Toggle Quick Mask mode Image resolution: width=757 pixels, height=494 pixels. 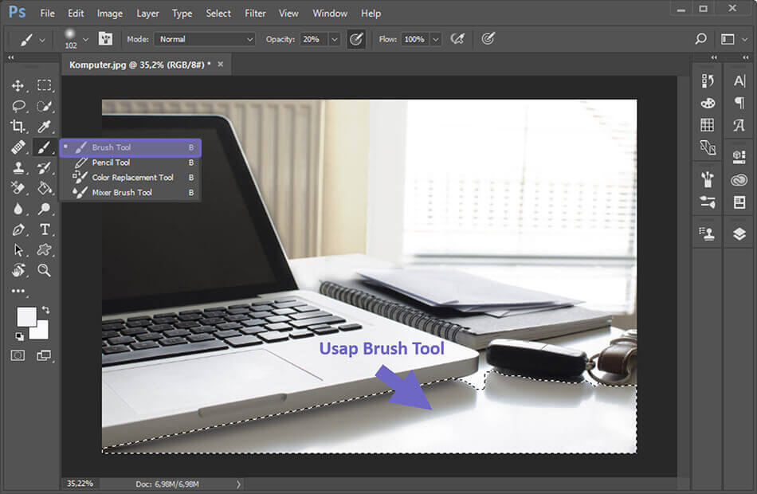click(18, 356)
